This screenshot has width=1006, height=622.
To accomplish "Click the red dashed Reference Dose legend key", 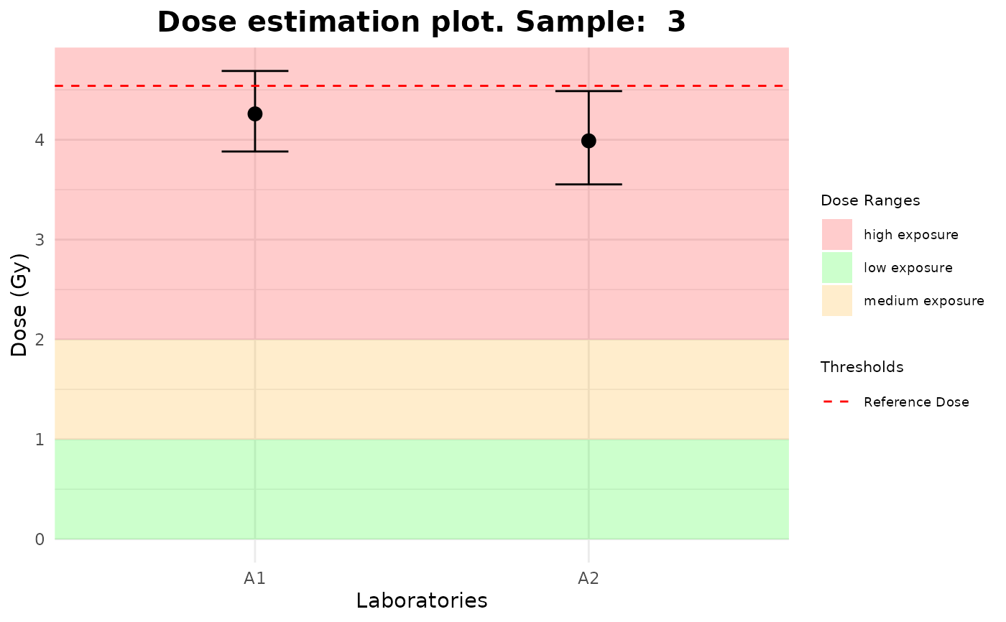I will (x=837, y=402).
